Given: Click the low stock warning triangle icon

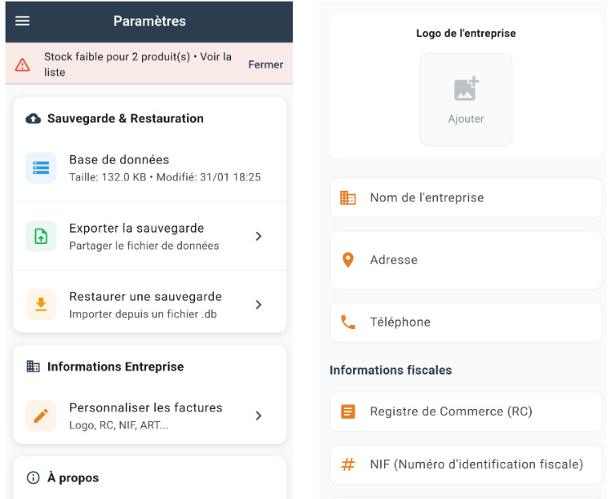Looking at the screenshot, I should 23,64.
